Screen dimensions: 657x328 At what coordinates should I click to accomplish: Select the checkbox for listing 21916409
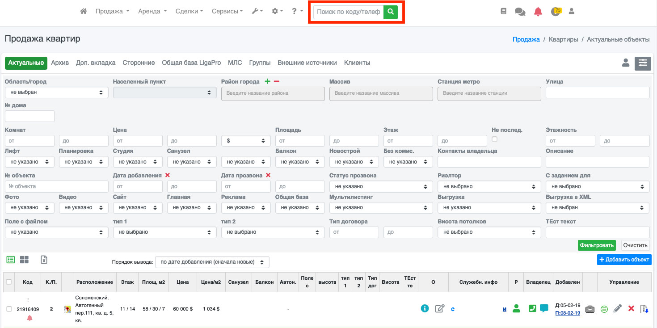(x=9, y=309)
